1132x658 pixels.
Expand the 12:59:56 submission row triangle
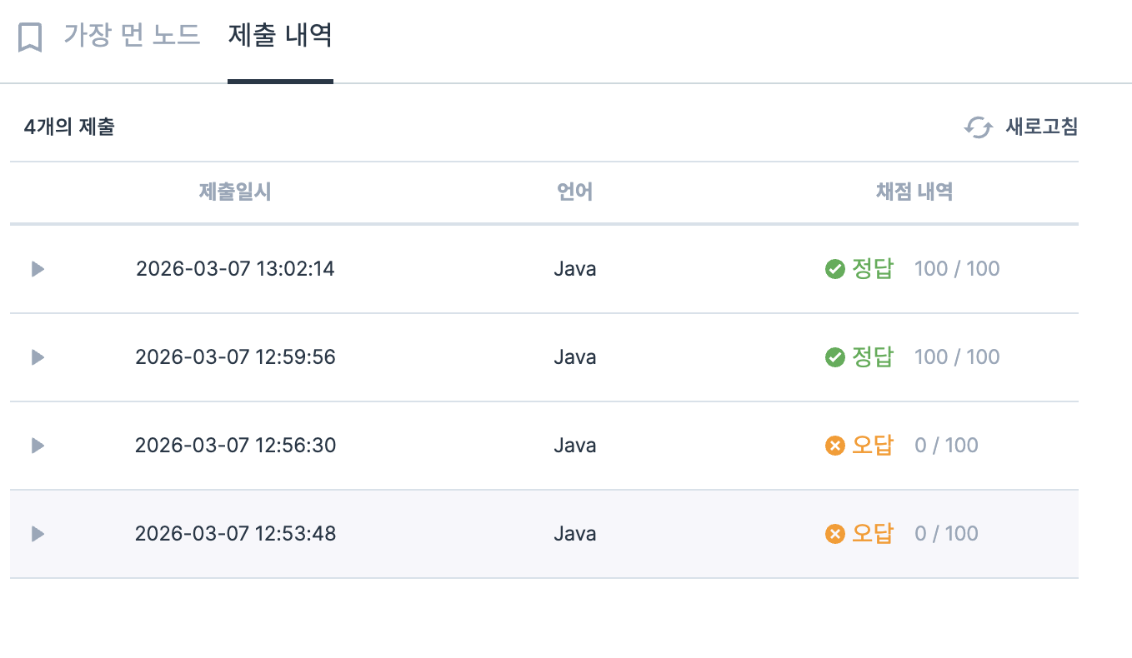pyautogui.click(x=38, y=357)
